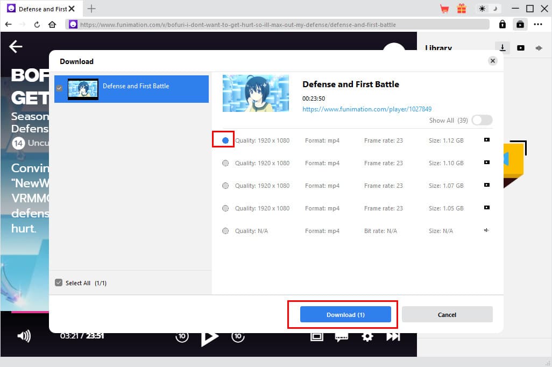Click the gift icon in the title bar
This screenshot has height=367, width=552.
point(462,9)
